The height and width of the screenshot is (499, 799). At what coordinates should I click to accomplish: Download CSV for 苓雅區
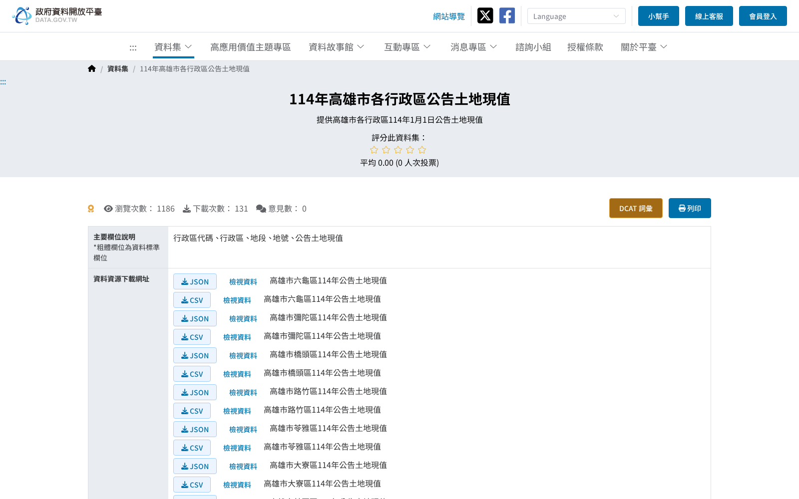tap(192, 448)
